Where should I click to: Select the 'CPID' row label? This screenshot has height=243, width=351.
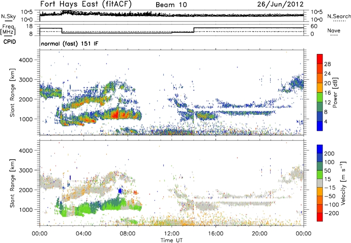point(10,42)
